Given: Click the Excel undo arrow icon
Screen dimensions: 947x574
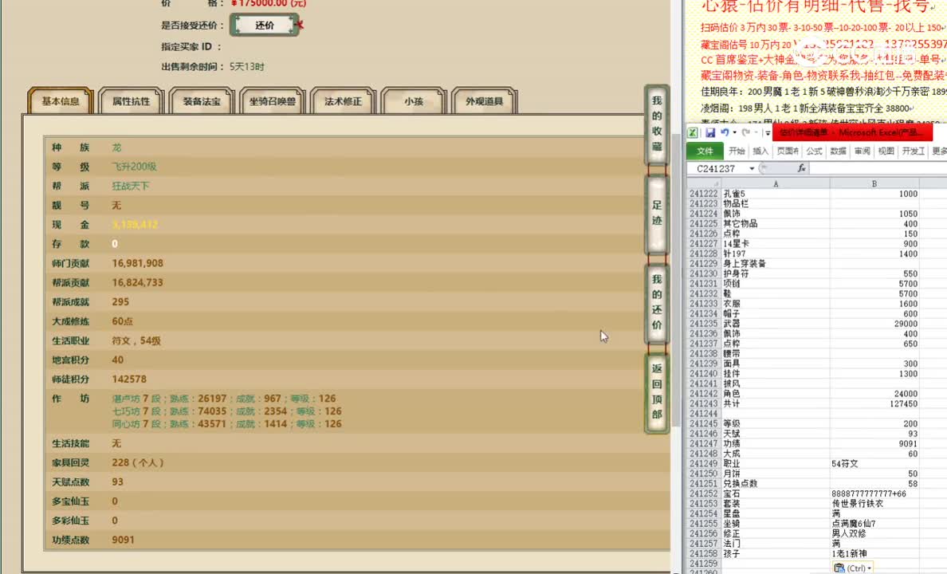Looking at the screenshot, I should coord(724,132).
